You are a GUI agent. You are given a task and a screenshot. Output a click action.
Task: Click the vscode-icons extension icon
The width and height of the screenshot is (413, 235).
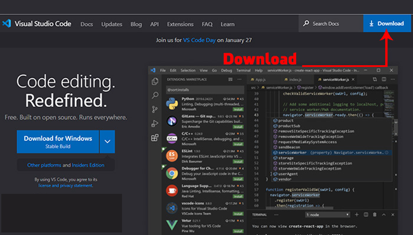click(x=172, y=208)
